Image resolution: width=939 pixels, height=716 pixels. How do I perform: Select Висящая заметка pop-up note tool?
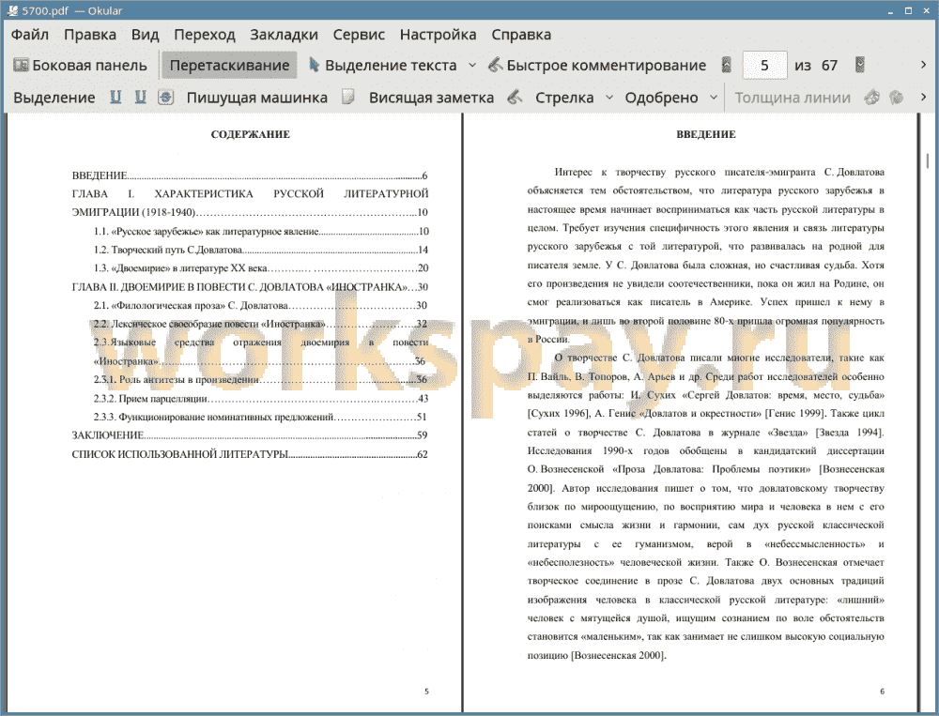pos(431,98)
